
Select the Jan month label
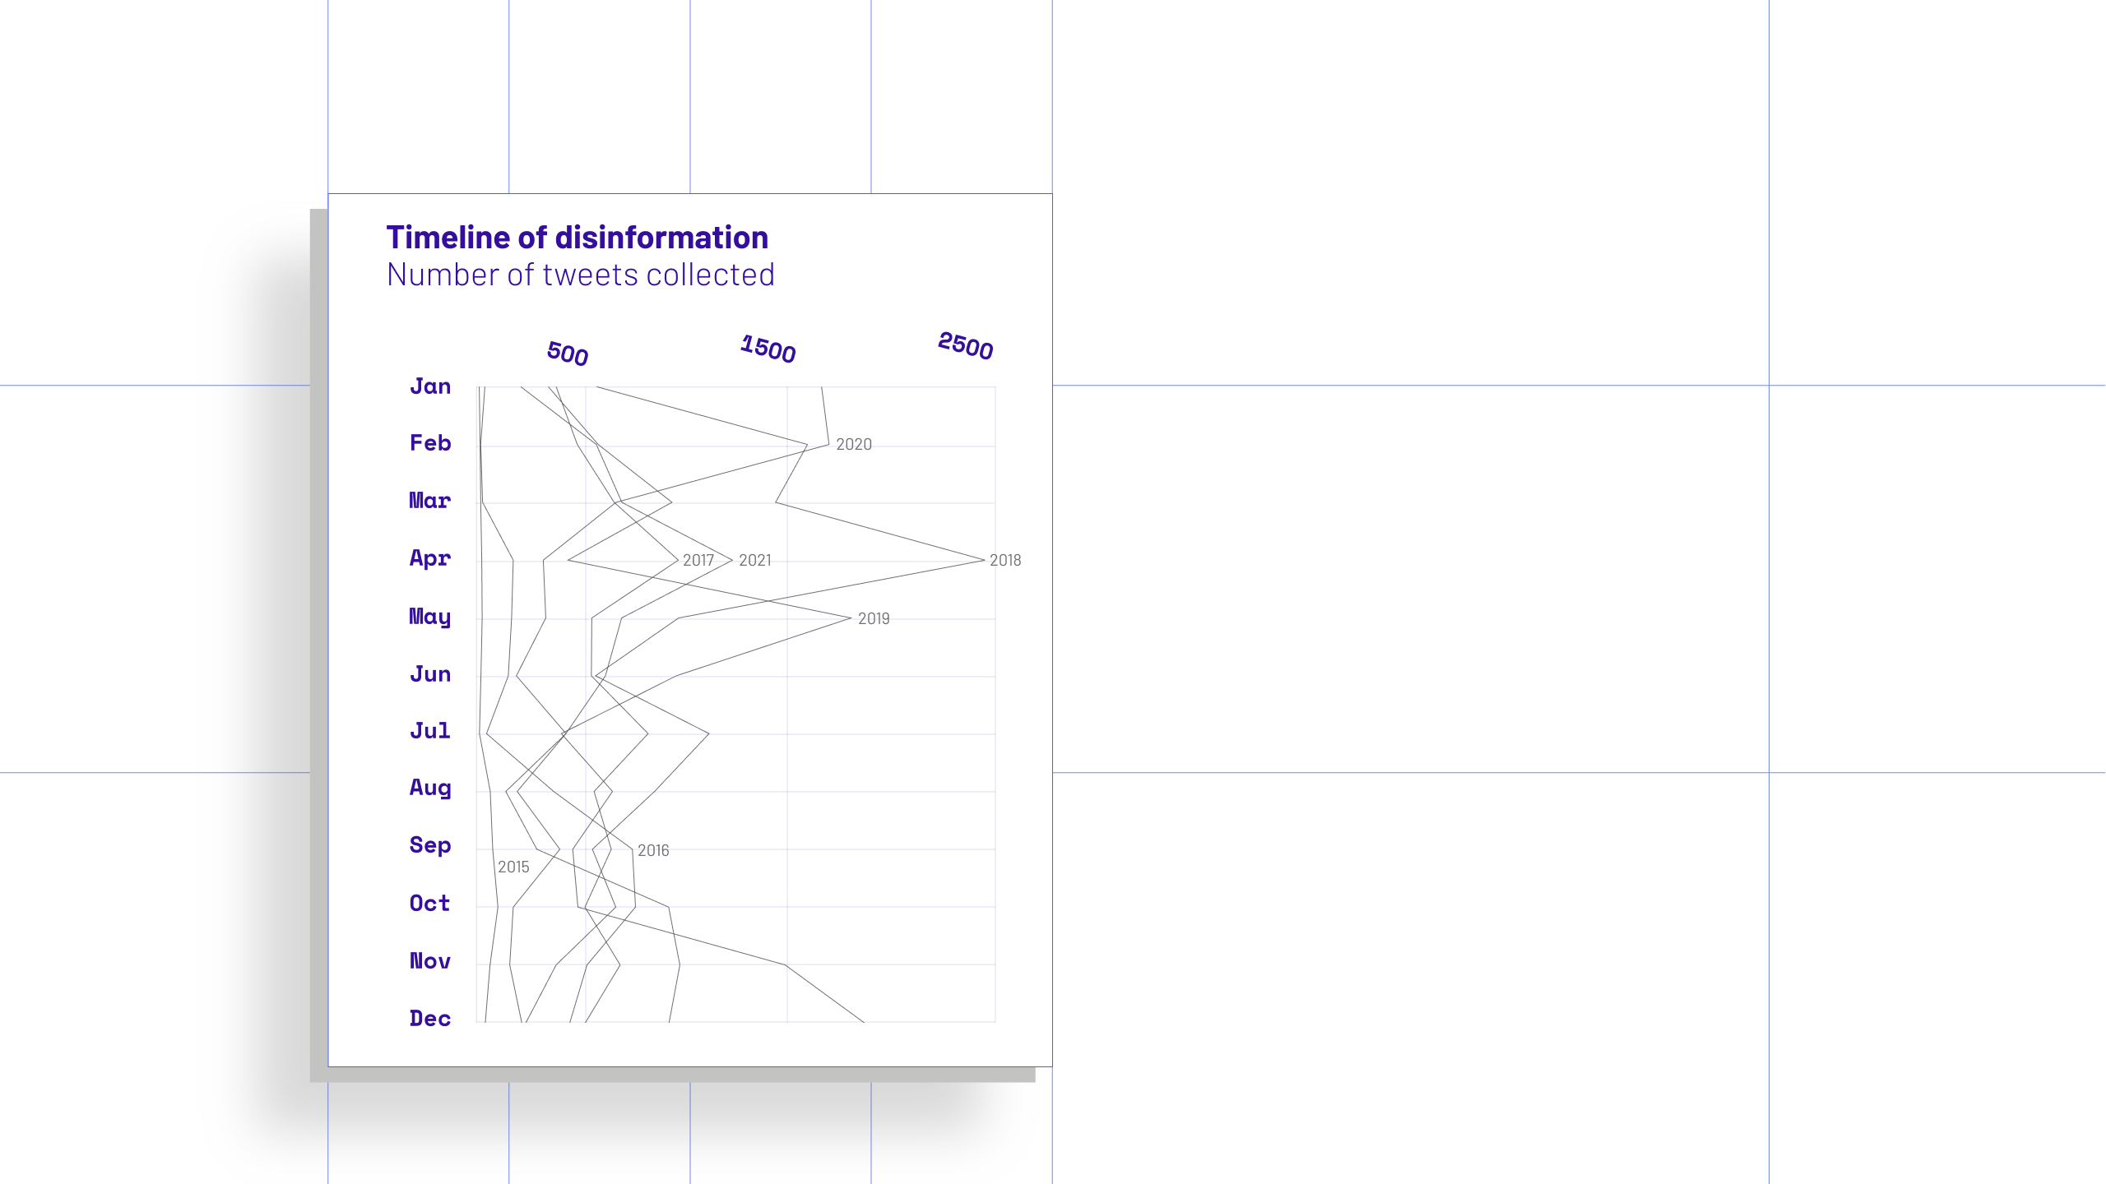(430, 386)
